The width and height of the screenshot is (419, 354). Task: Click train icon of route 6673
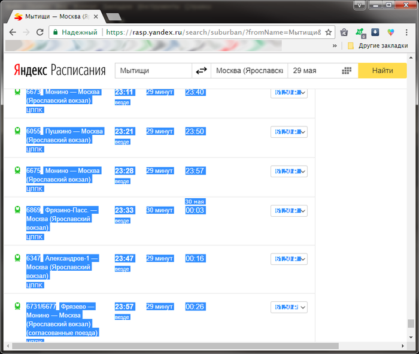17,92
